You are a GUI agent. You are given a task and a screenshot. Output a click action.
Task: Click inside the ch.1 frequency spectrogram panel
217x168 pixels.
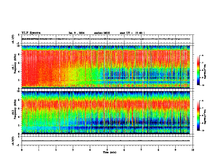(106, 67)
